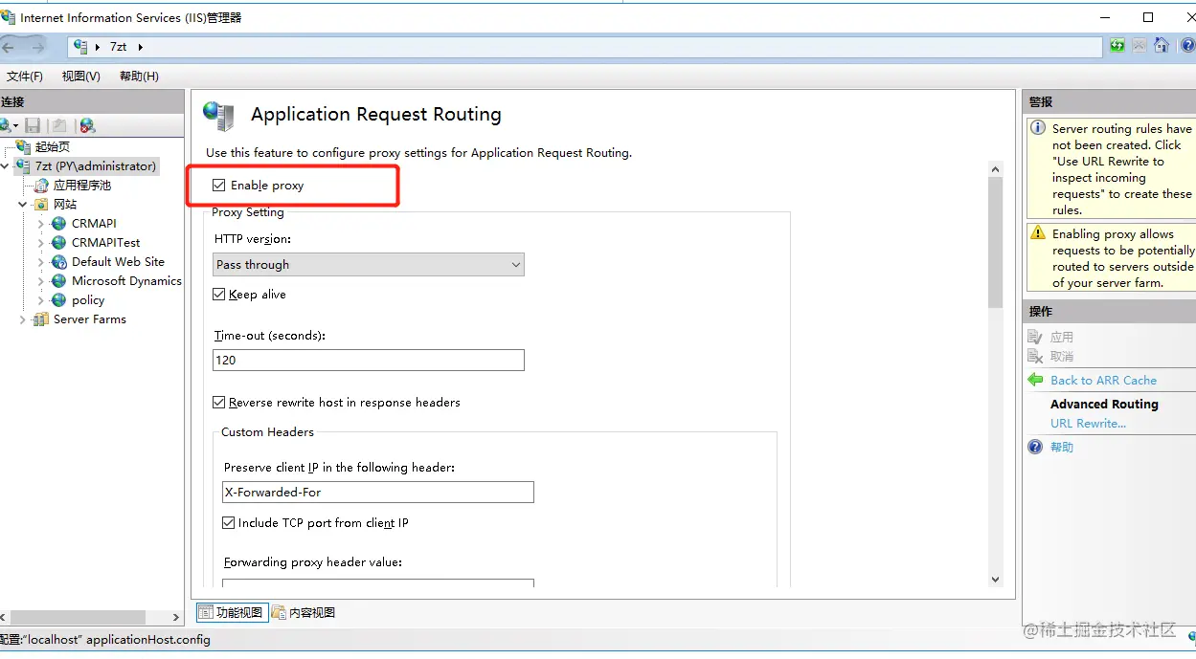Click the 取消 cancel action
The height and width of the screenshot is (659, 1196).
point(1062,356)
